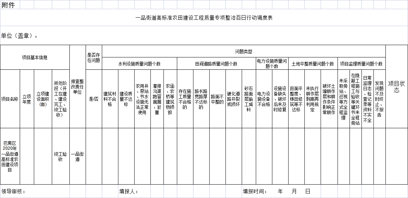Click the '存在施工质量不合格的' header
Image resolution: width=408 pixels, height=198 pixels.
coord(185,99)
